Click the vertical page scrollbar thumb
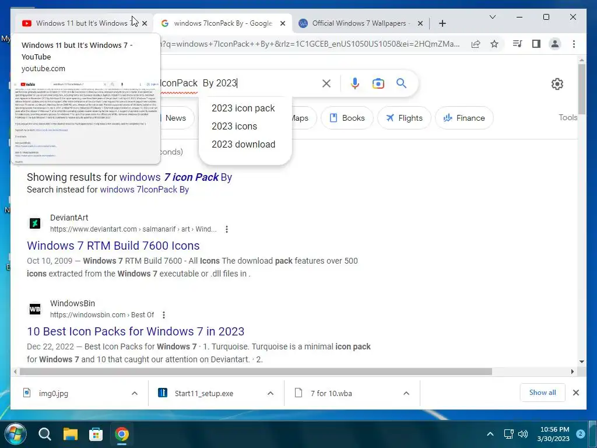 click(x=581, y=89)
